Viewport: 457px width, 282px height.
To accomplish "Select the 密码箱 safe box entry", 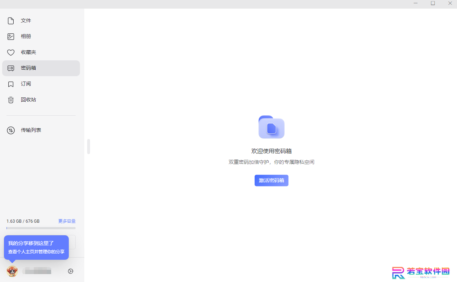I will pos(41,68).
